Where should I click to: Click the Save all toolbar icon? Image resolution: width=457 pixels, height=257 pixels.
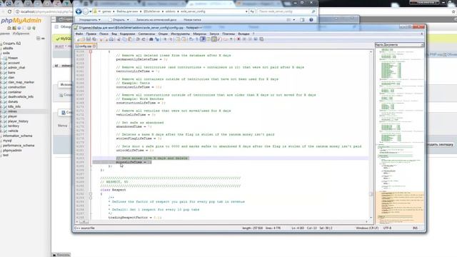(94, 39)
